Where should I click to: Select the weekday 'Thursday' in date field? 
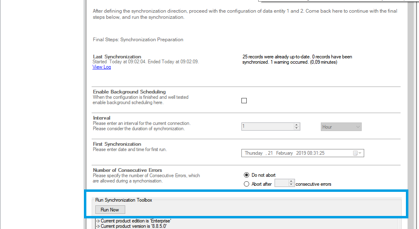tap(254, 153)
